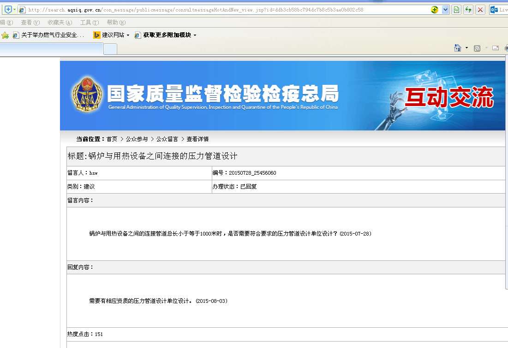Click the add-to-favorites star icon

[x=5, y=35]
